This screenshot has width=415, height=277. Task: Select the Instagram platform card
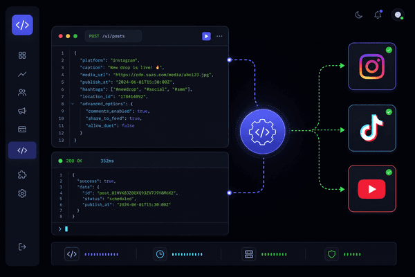[x=372, y=66]
